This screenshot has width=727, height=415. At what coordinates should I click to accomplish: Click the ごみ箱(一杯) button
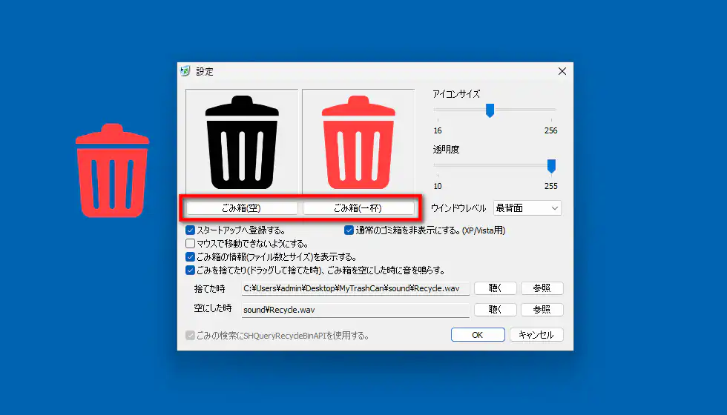pos(358,208)
